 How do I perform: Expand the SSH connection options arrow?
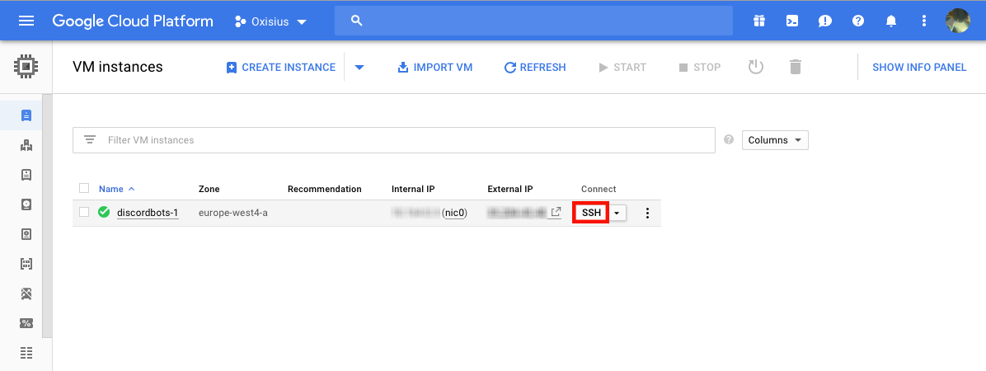tap(617, 214)
